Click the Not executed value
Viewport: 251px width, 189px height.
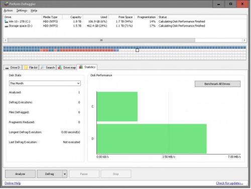pos(71,142)
